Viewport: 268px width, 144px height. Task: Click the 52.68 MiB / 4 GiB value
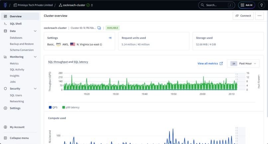click(x=206, y=44)
